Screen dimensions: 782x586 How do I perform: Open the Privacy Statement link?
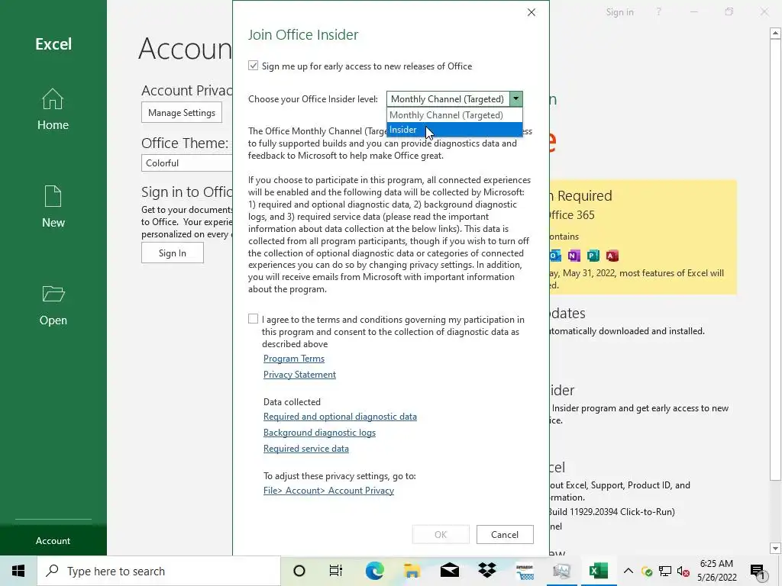pyautogui.click(x=299, y=375)
